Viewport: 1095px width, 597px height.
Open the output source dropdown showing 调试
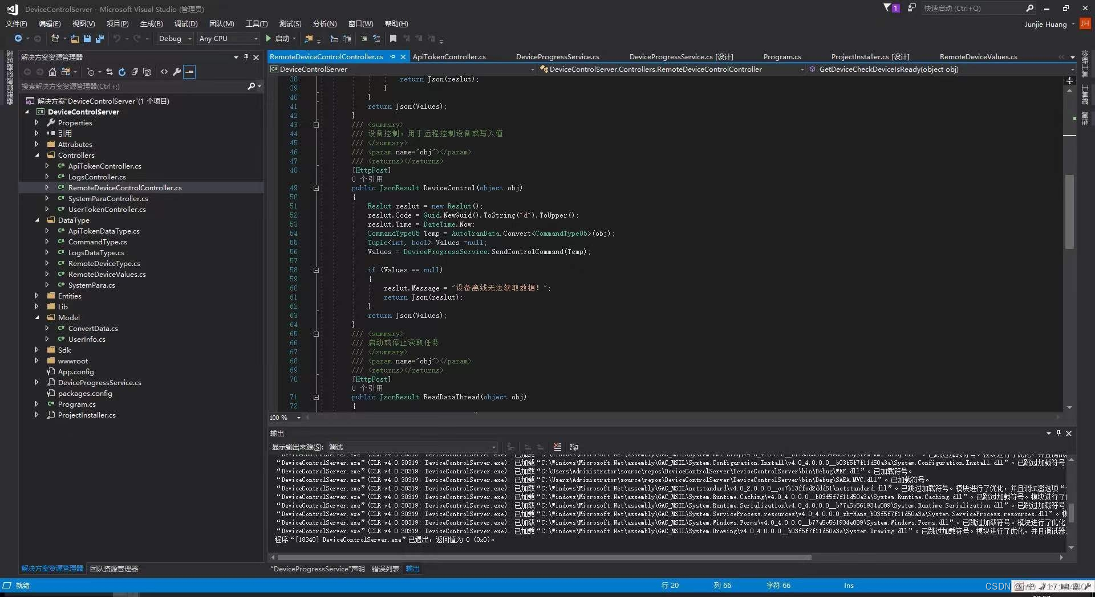pyautogui.click(x=412, y=447)
